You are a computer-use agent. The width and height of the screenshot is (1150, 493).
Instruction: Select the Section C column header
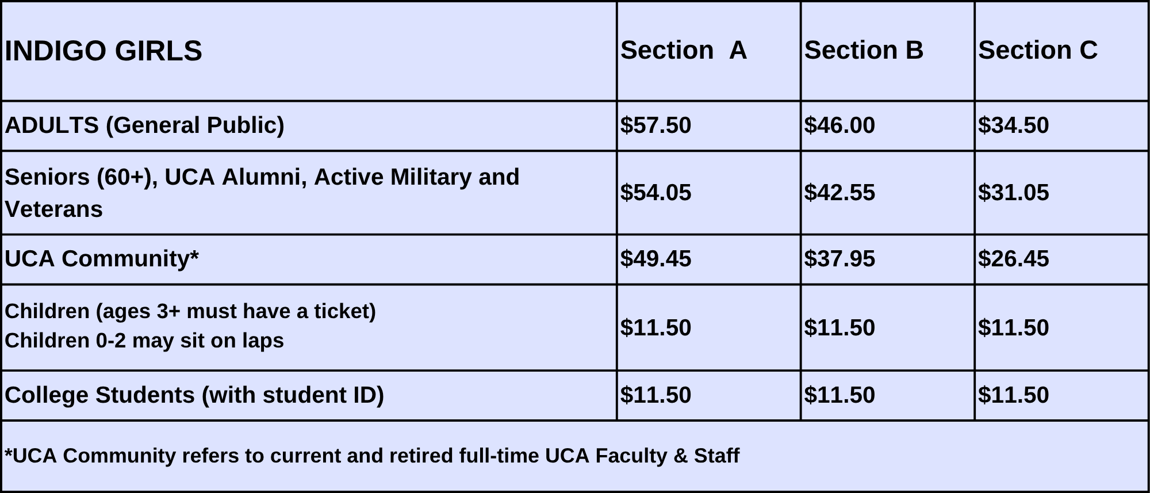tap(1038, 50)
